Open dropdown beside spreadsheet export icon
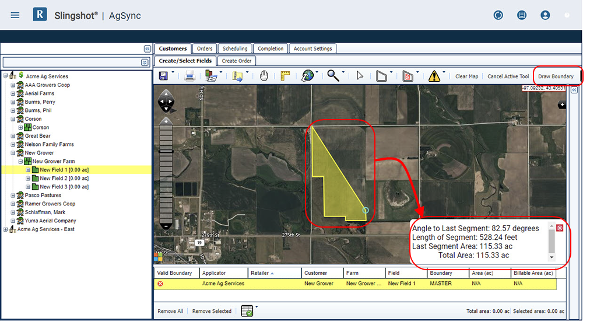590x321 pixels. pyautogui.click(x=257, y=306)
